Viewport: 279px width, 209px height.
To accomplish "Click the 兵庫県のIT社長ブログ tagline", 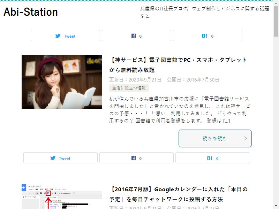I will click(x=205, y=12).
